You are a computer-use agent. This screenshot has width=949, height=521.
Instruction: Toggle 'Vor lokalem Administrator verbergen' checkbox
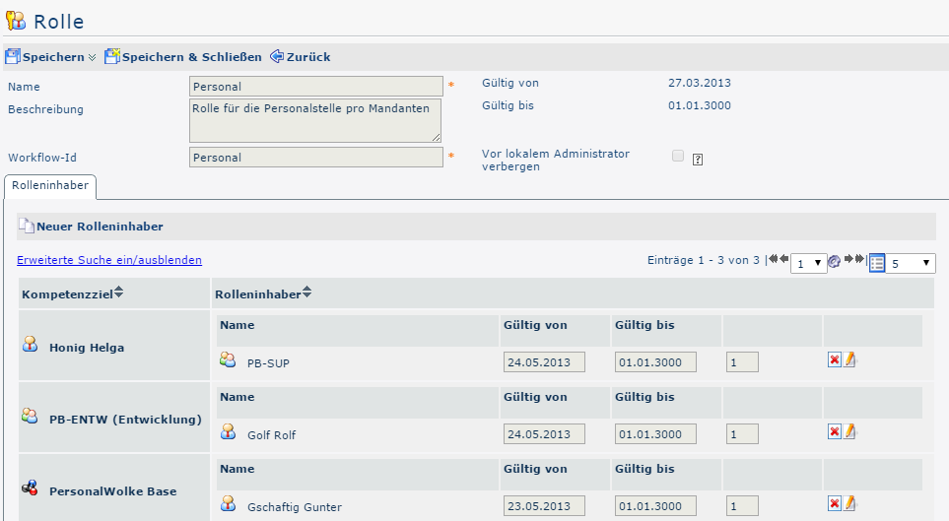(678, 156)
